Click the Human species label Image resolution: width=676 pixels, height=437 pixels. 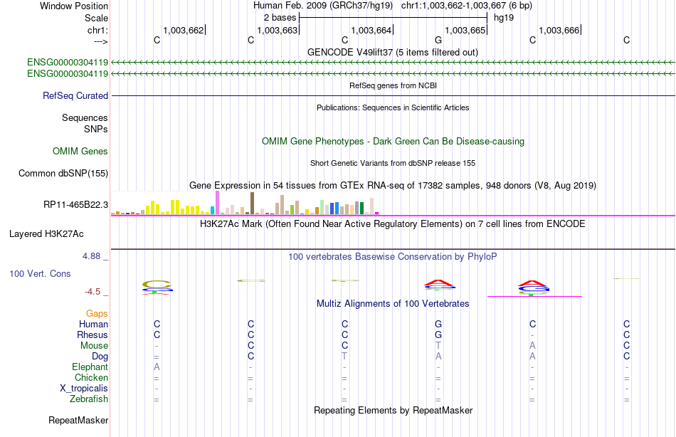[x=93, y=324]
